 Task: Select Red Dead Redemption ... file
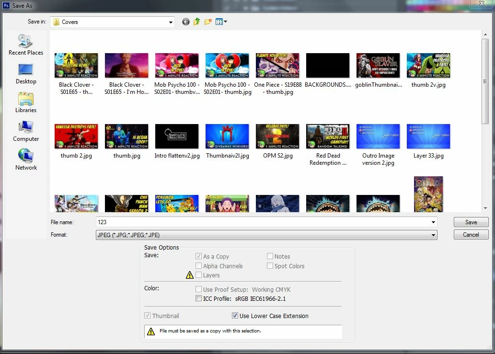coord(328,145)
